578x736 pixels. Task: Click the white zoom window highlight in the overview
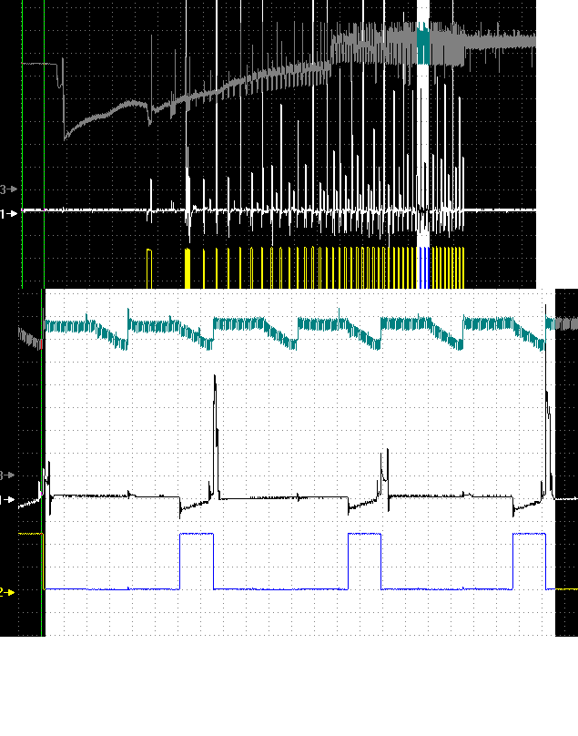click(x=423, y=144)
